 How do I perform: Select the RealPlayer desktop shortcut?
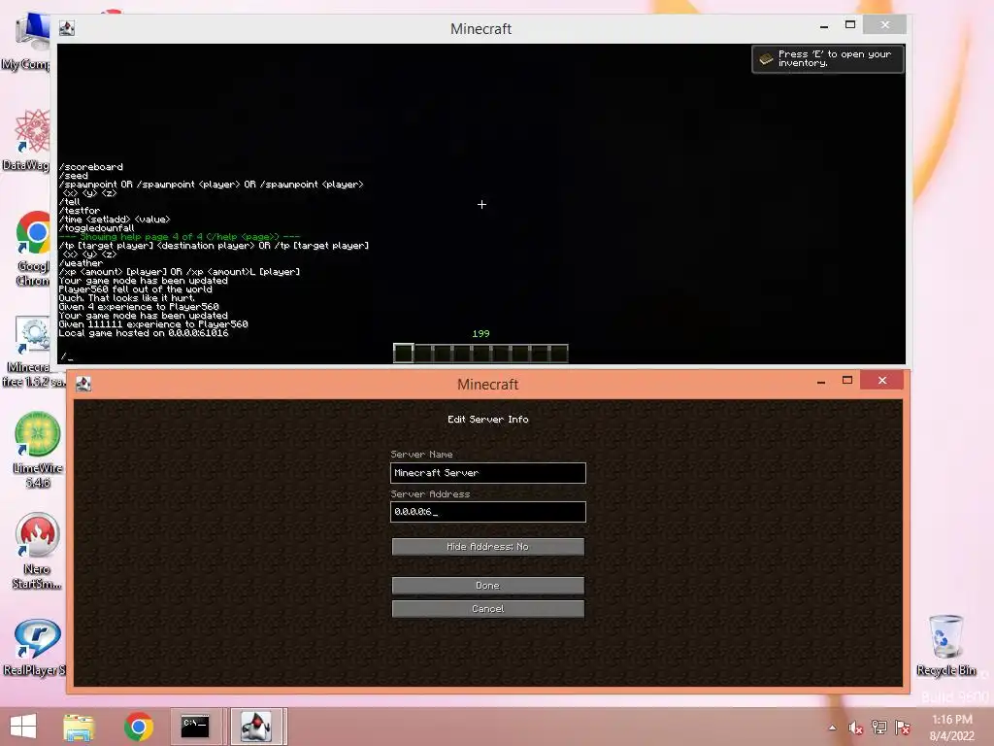click(35, 647)
